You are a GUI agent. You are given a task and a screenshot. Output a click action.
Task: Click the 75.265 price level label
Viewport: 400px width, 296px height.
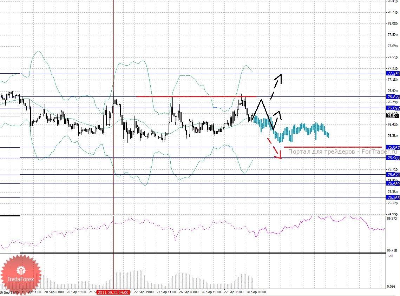(393, 197)
